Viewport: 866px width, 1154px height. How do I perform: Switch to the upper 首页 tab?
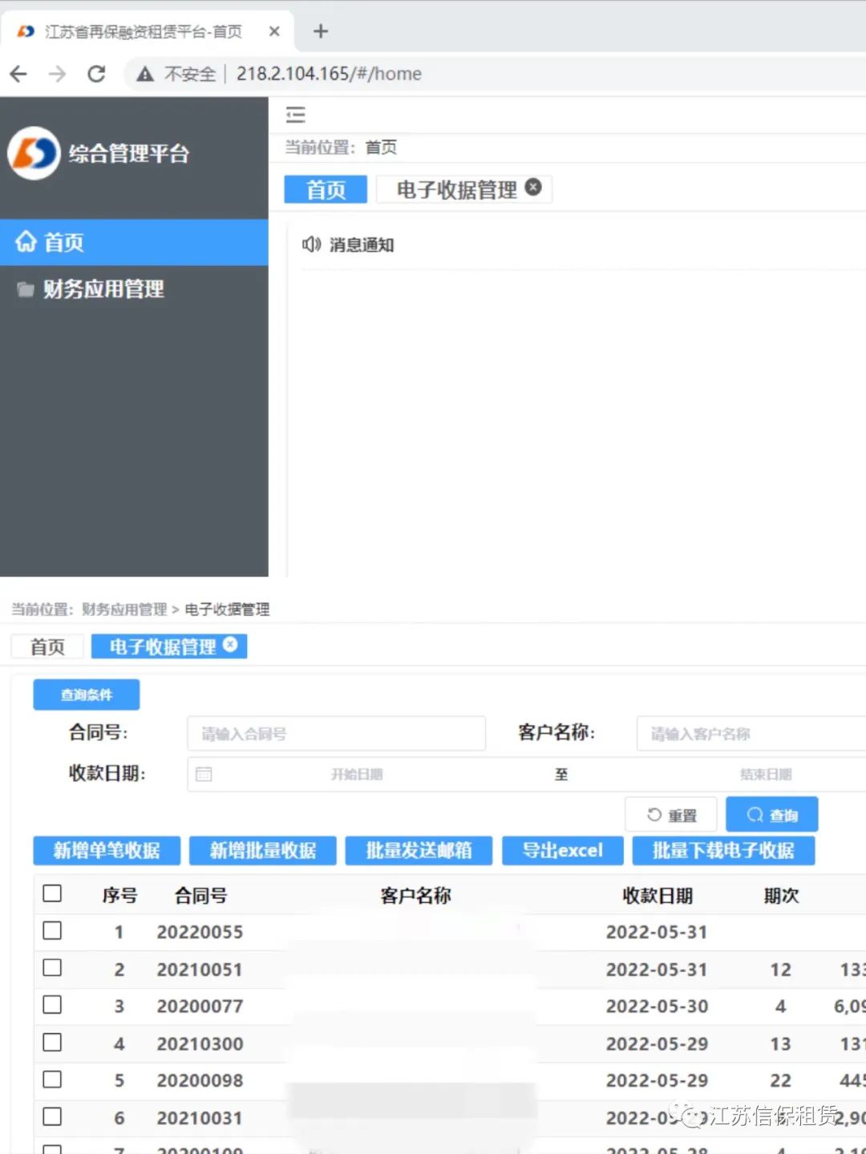pos(326,189)
